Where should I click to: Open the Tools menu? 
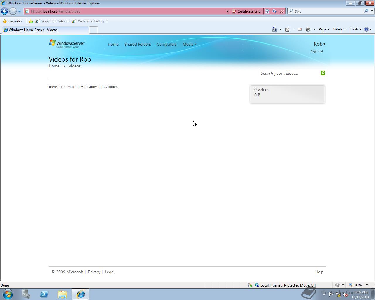pos(355,29)
